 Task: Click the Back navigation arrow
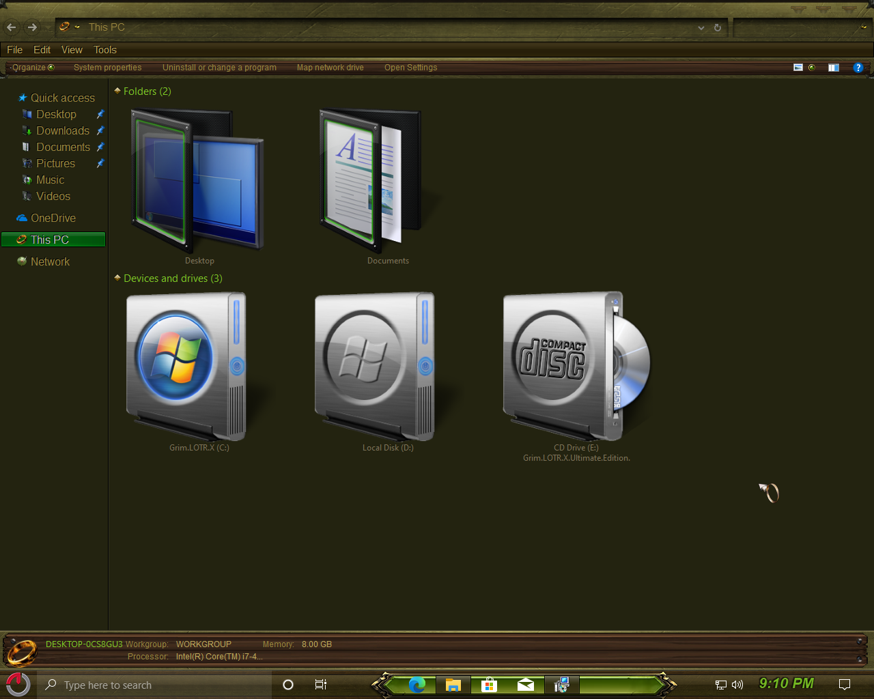[x=11, y=27]
